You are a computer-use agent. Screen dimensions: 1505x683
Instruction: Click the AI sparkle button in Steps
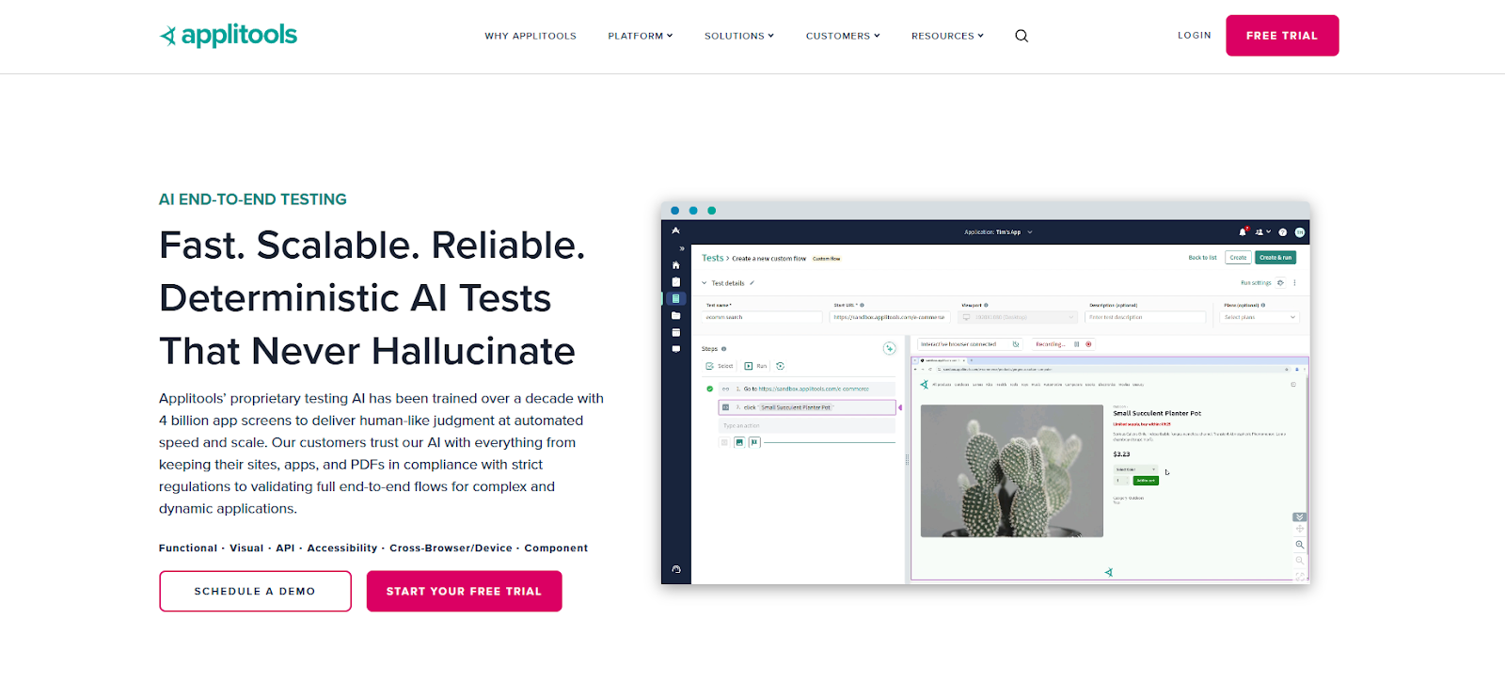click(x=889, y=348)
